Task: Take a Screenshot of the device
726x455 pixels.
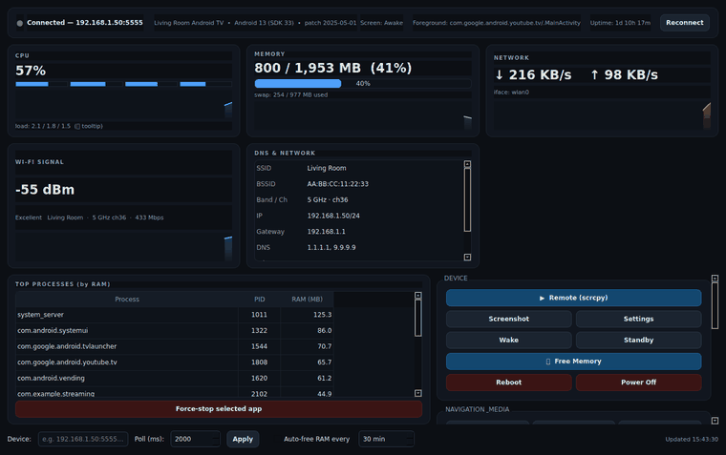Action: 509,319
